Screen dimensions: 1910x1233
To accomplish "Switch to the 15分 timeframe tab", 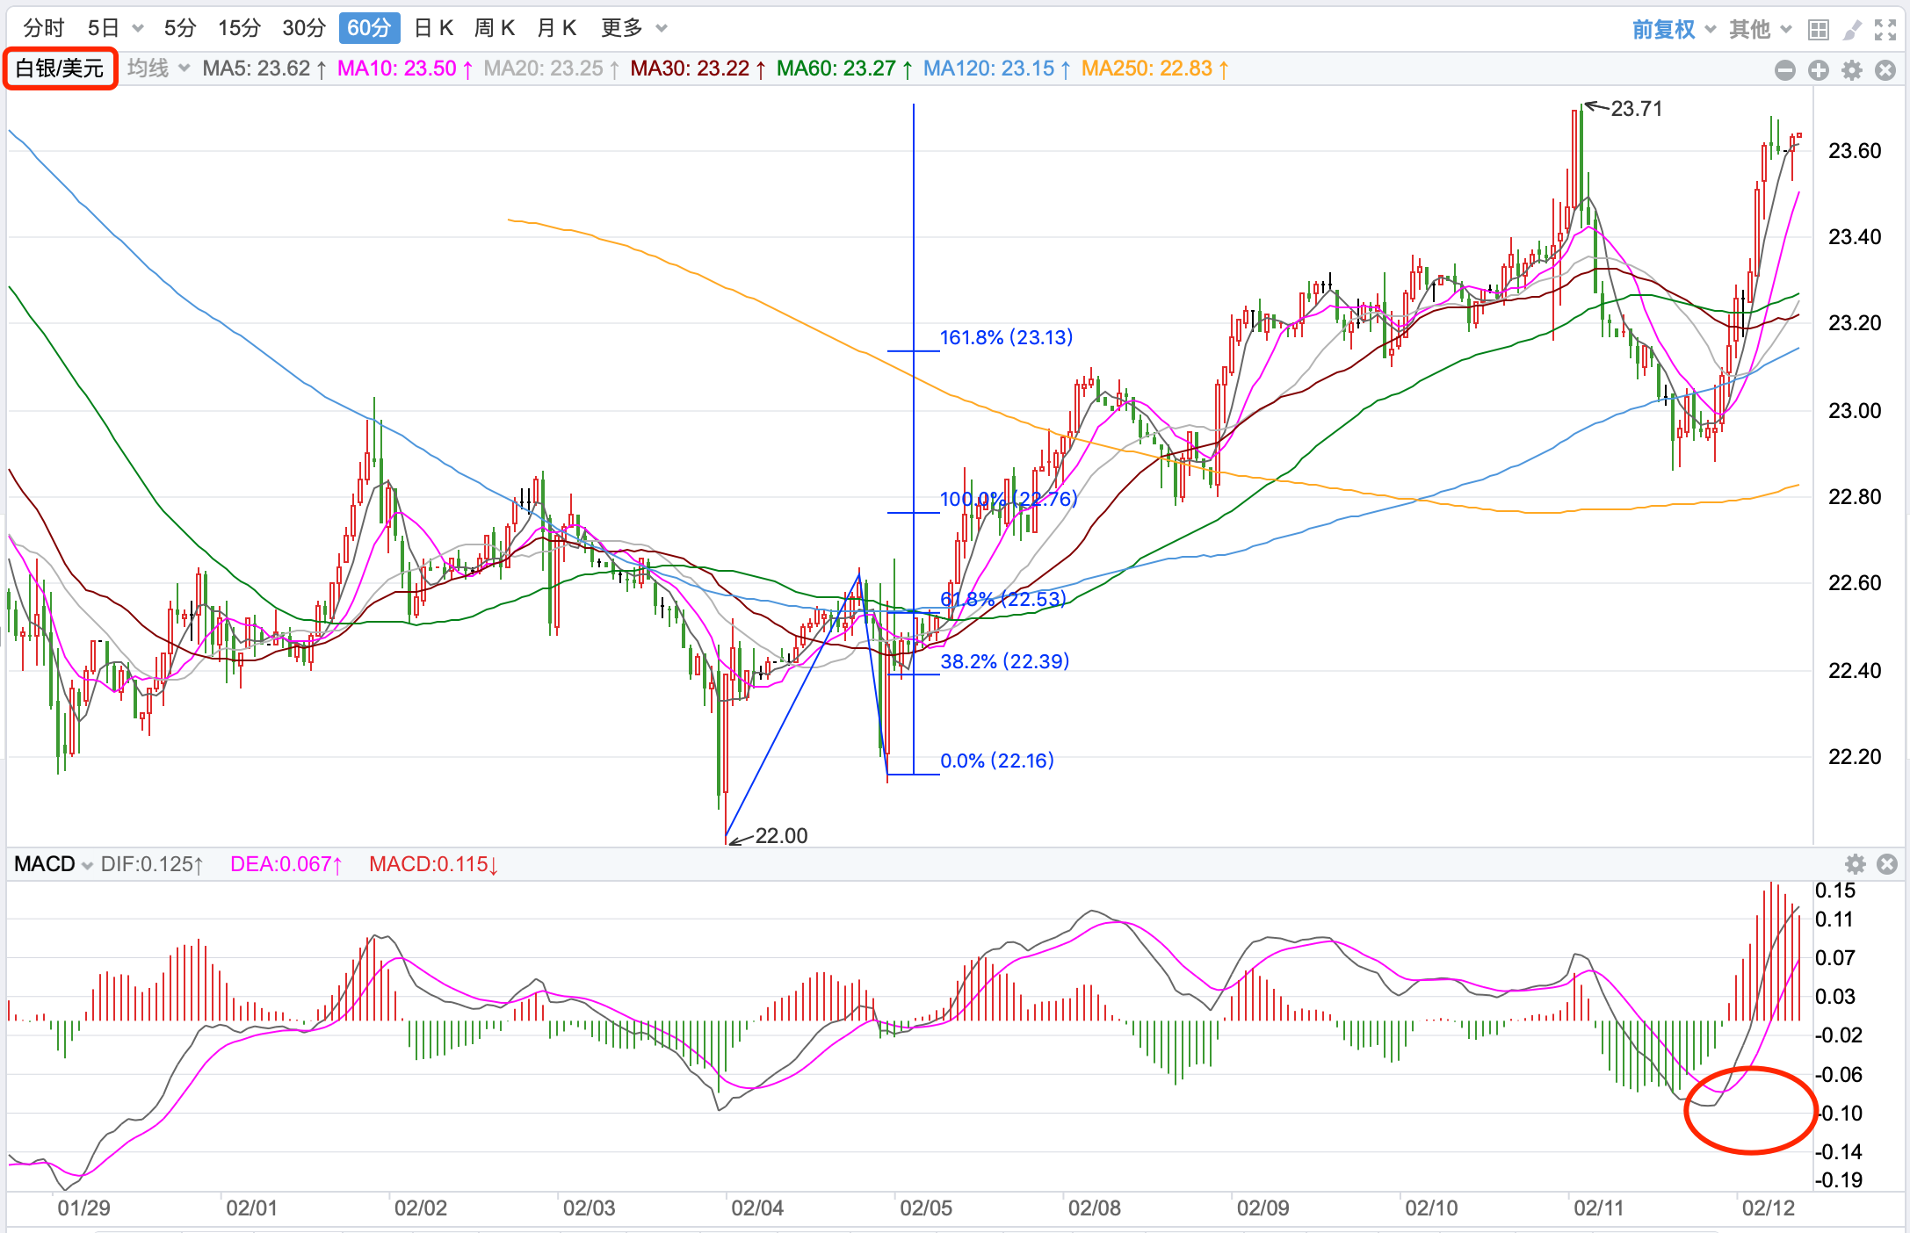I will click(239, 28).
